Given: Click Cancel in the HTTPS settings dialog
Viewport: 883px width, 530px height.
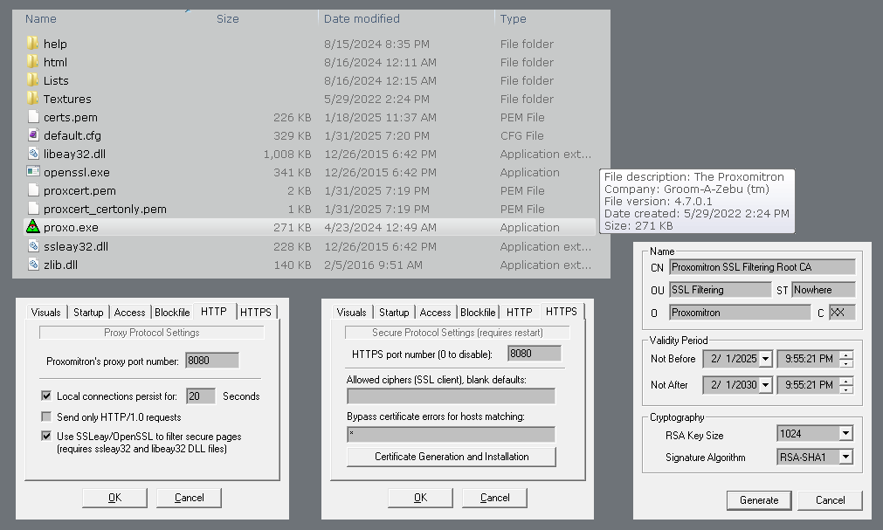Looking at the screenshot, I should 495,498.
